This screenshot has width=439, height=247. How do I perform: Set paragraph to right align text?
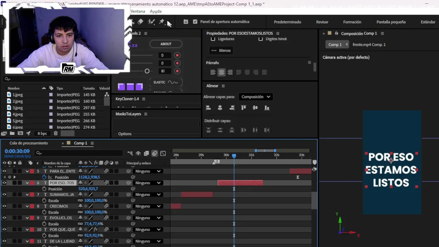pyautogui.click(x=230, y=72)
